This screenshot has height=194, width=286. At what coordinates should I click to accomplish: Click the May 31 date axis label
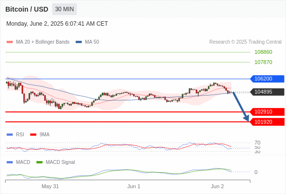50,186
